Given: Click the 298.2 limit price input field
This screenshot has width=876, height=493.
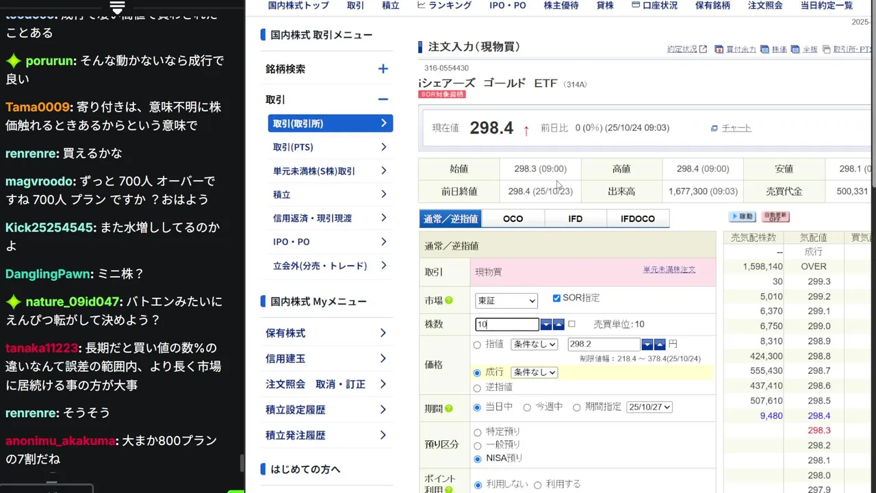Looking at the screenshot, I should click(604, 344).
